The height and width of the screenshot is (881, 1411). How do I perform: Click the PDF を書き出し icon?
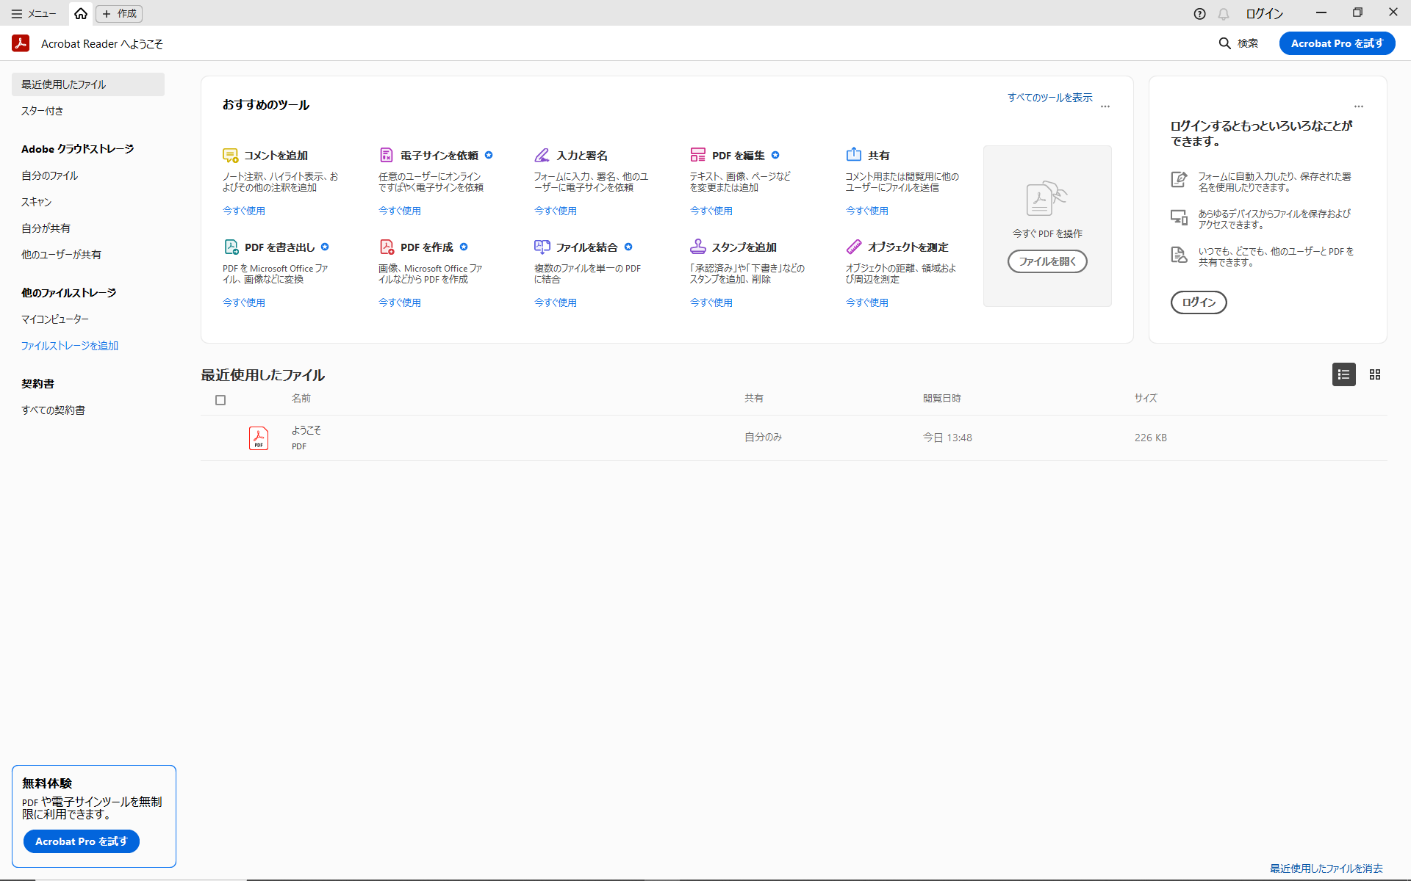(x=231, y=247)
